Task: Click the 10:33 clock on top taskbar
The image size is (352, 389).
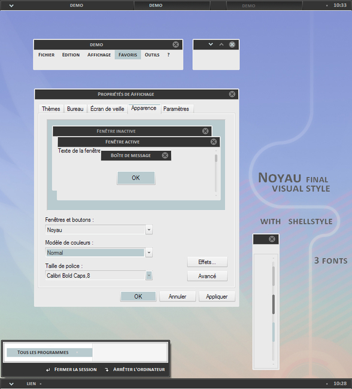Action: click(340, 5)
